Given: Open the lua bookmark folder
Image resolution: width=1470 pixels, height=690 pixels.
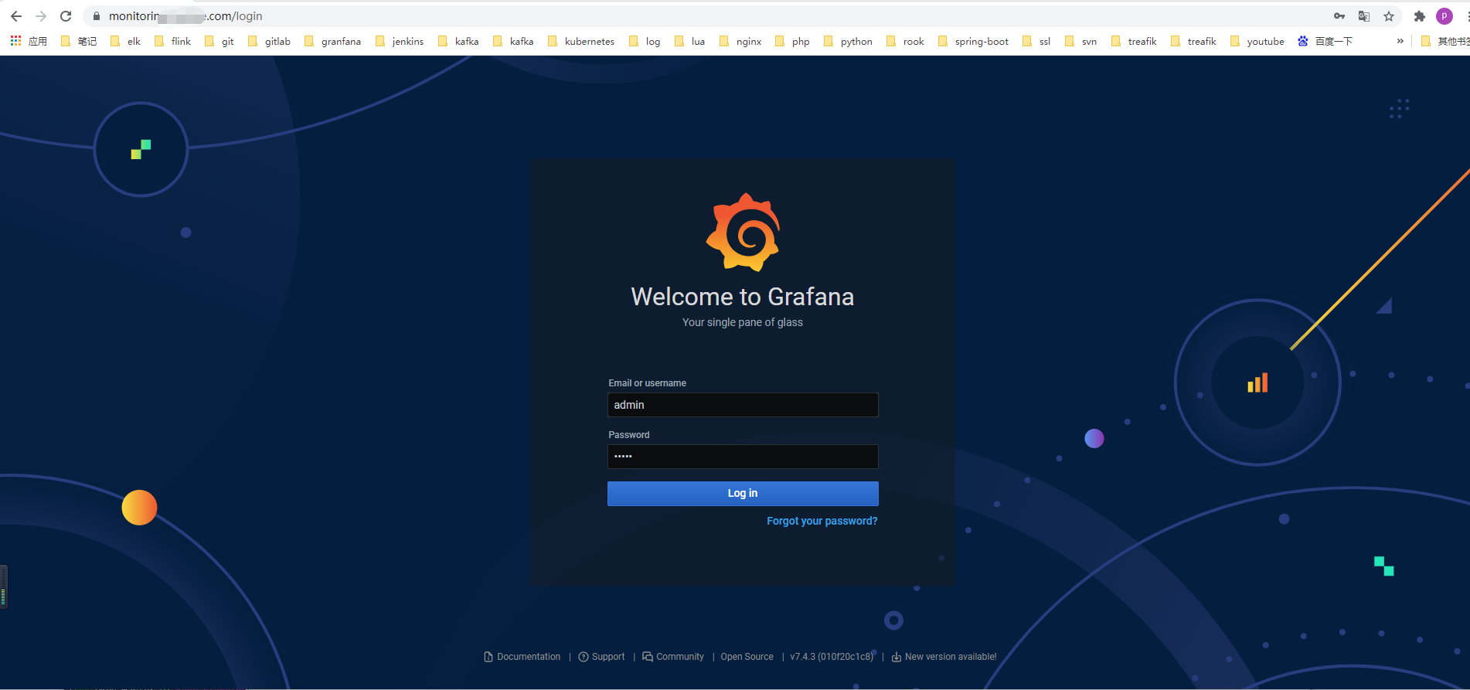Looking at the screenshot, I should click(x=690, y=41).
